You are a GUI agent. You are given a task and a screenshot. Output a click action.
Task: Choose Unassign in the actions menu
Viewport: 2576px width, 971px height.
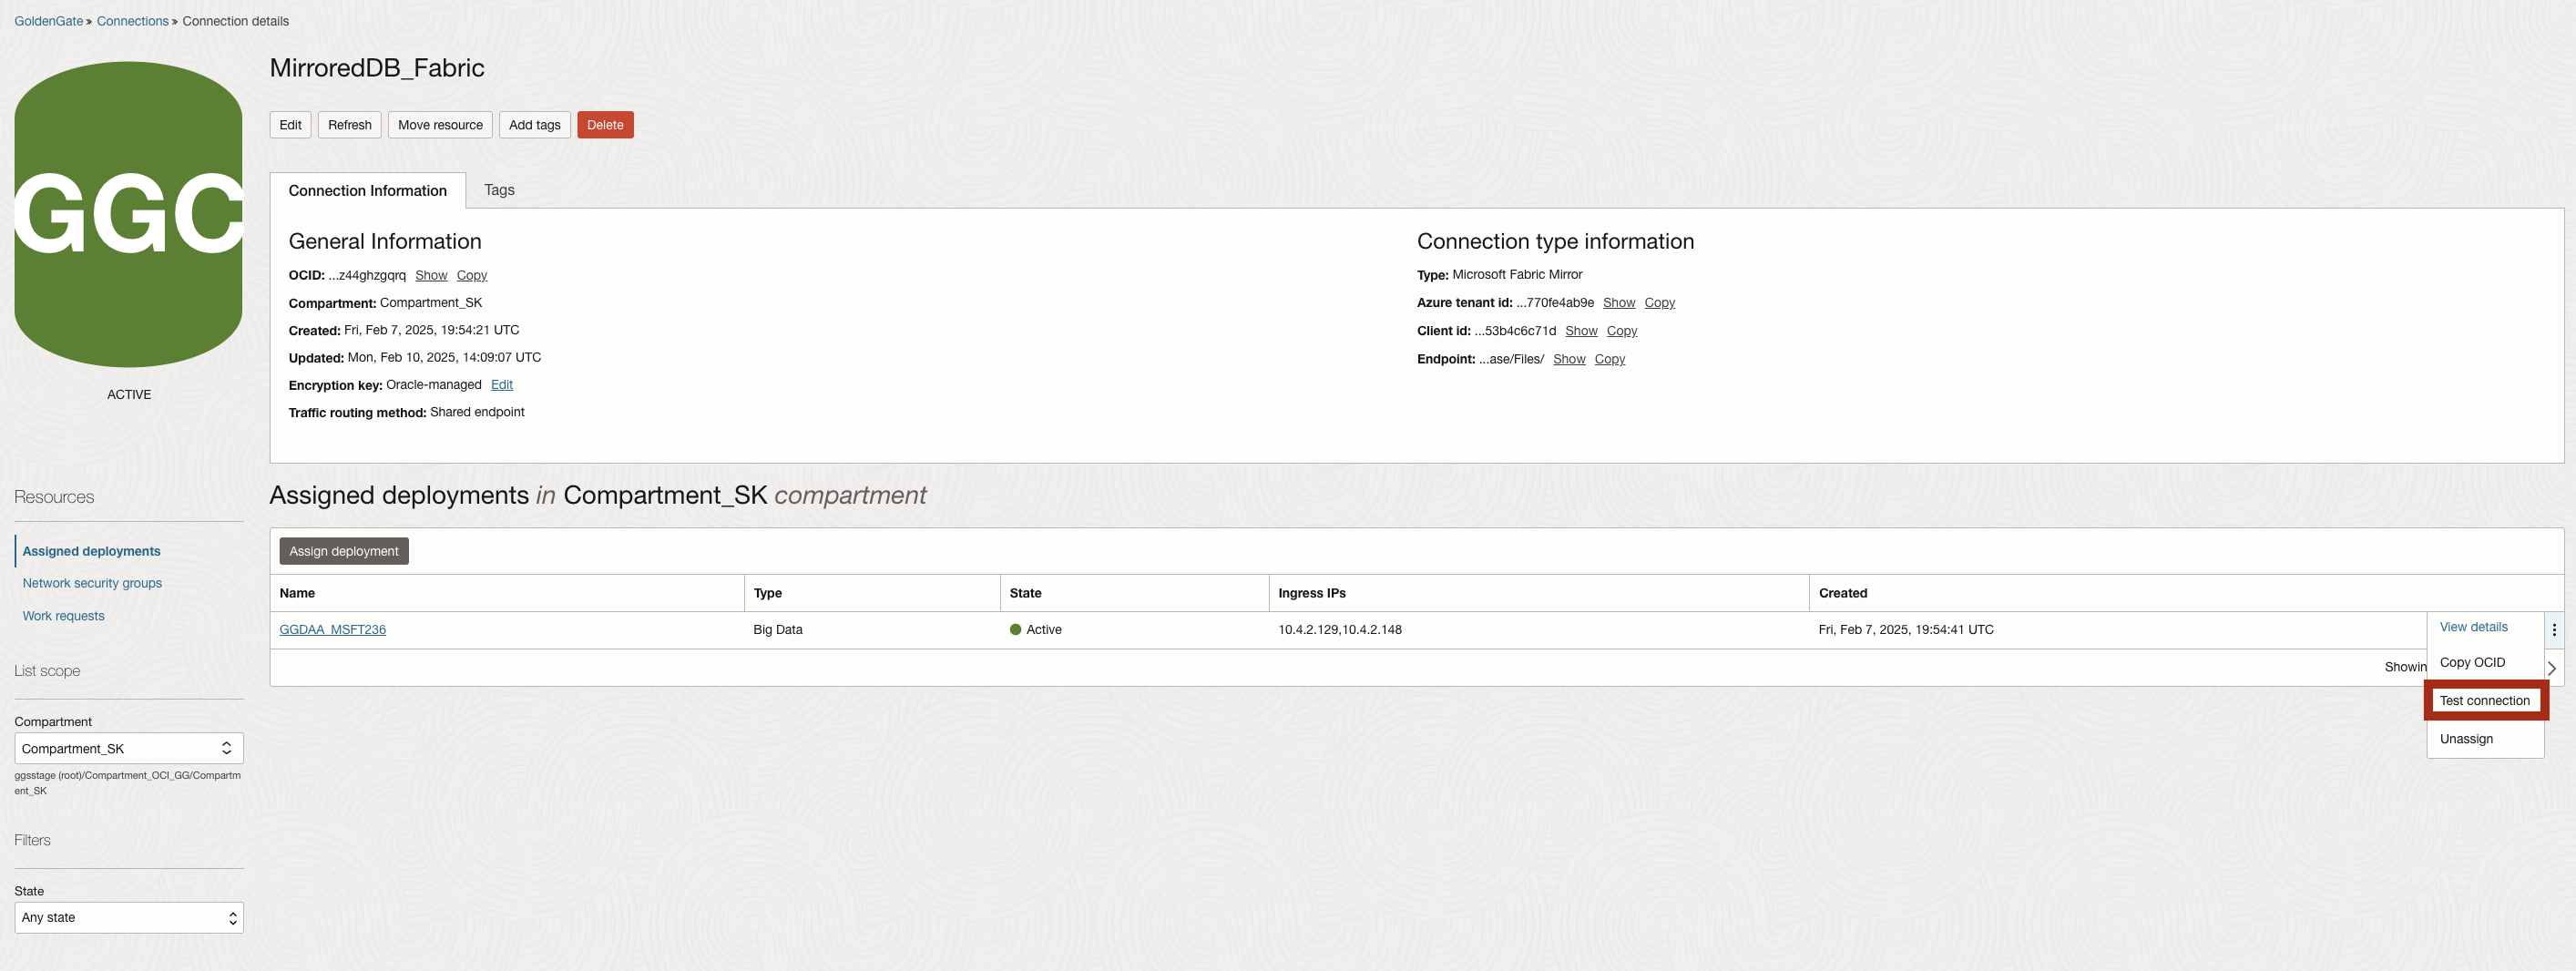tap(2466, 739)
